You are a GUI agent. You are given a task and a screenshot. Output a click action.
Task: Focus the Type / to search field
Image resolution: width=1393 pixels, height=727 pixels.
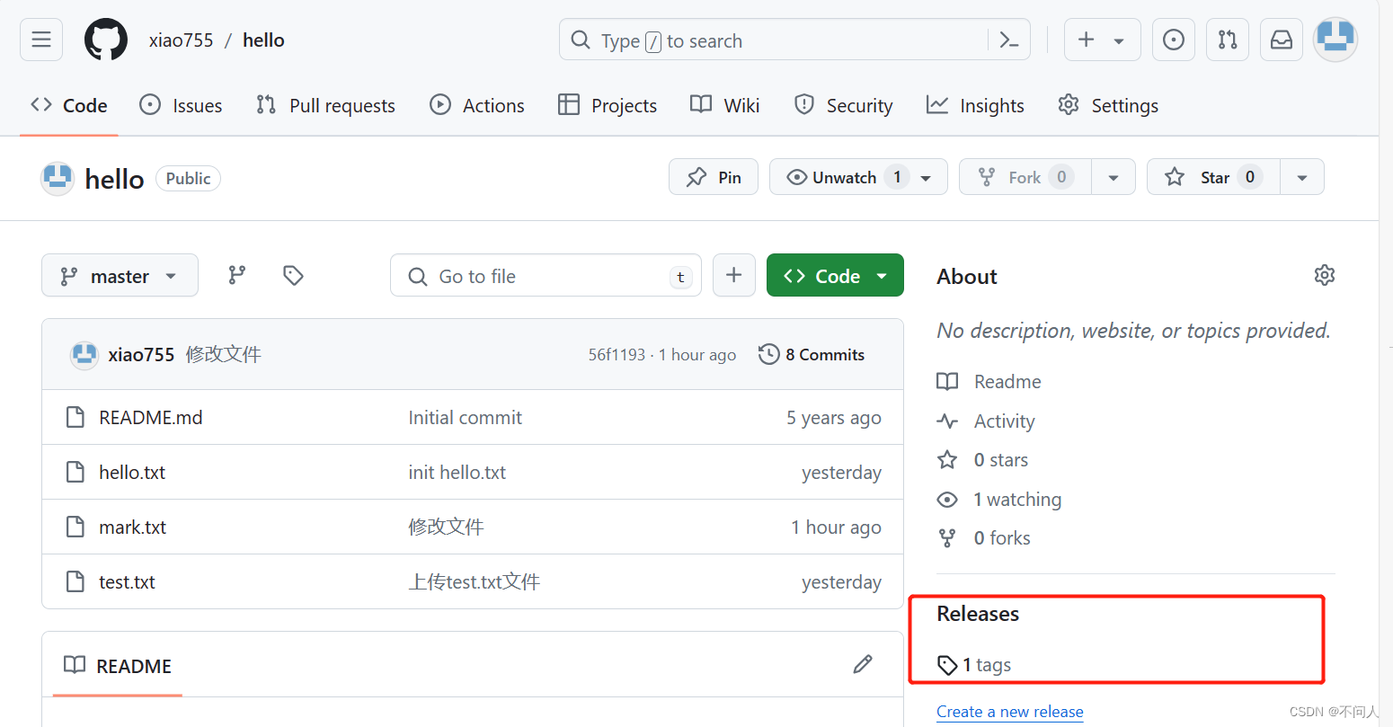794,40
